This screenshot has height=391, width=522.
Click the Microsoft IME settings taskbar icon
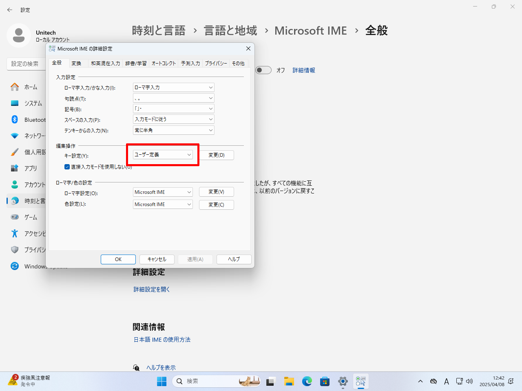(x=361, y=381)
